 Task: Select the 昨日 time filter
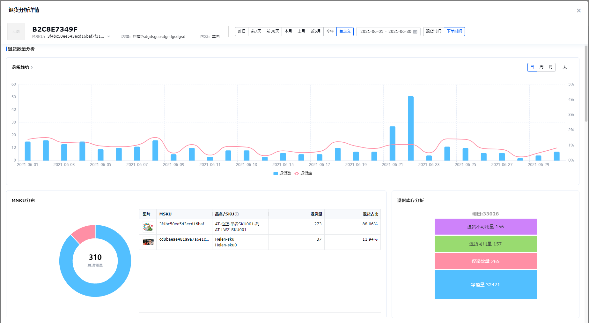click(242, 31)
